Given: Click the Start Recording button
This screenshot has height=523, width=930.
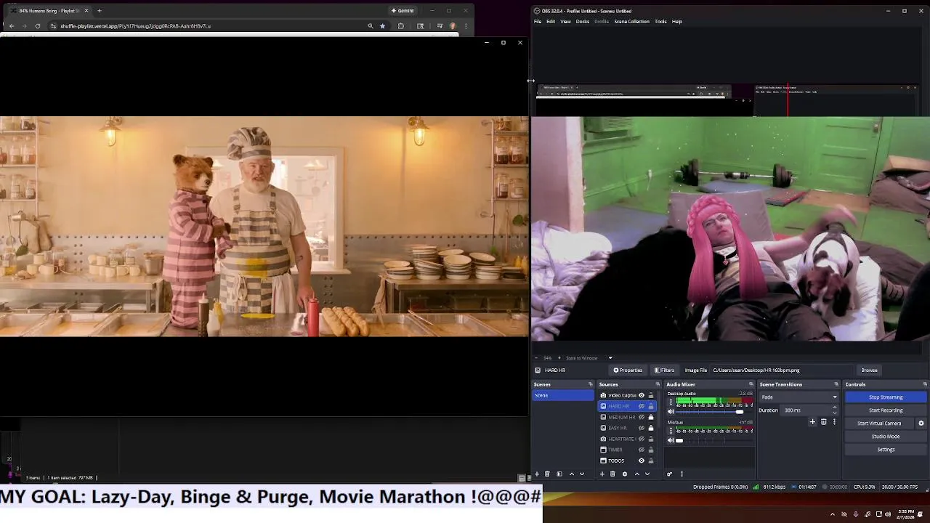Looking at the screenshot, I should pyautogui.click(x=886, y=410).
